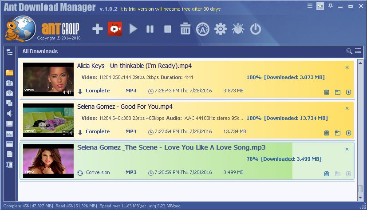Image resolution: width=367 pixels, height=210 pixels.
Task: Open folder for Good For You file
Action: (x=338, y=133)
